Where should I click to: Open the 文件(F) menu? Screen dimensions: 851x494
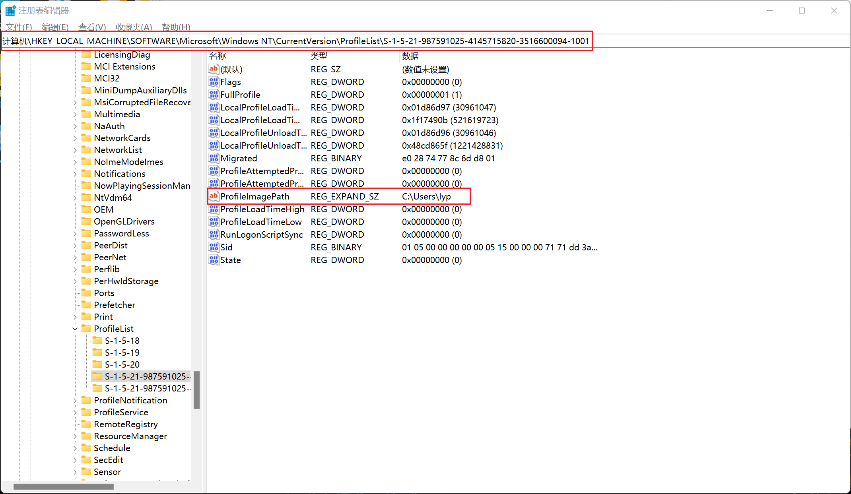(x=19, y=27)
